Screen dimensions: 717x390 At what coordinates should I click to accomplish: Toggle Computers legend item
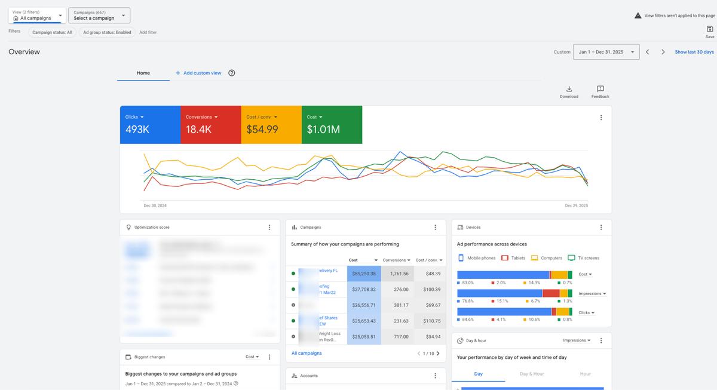pyautogui.click(x=547, y=258)
